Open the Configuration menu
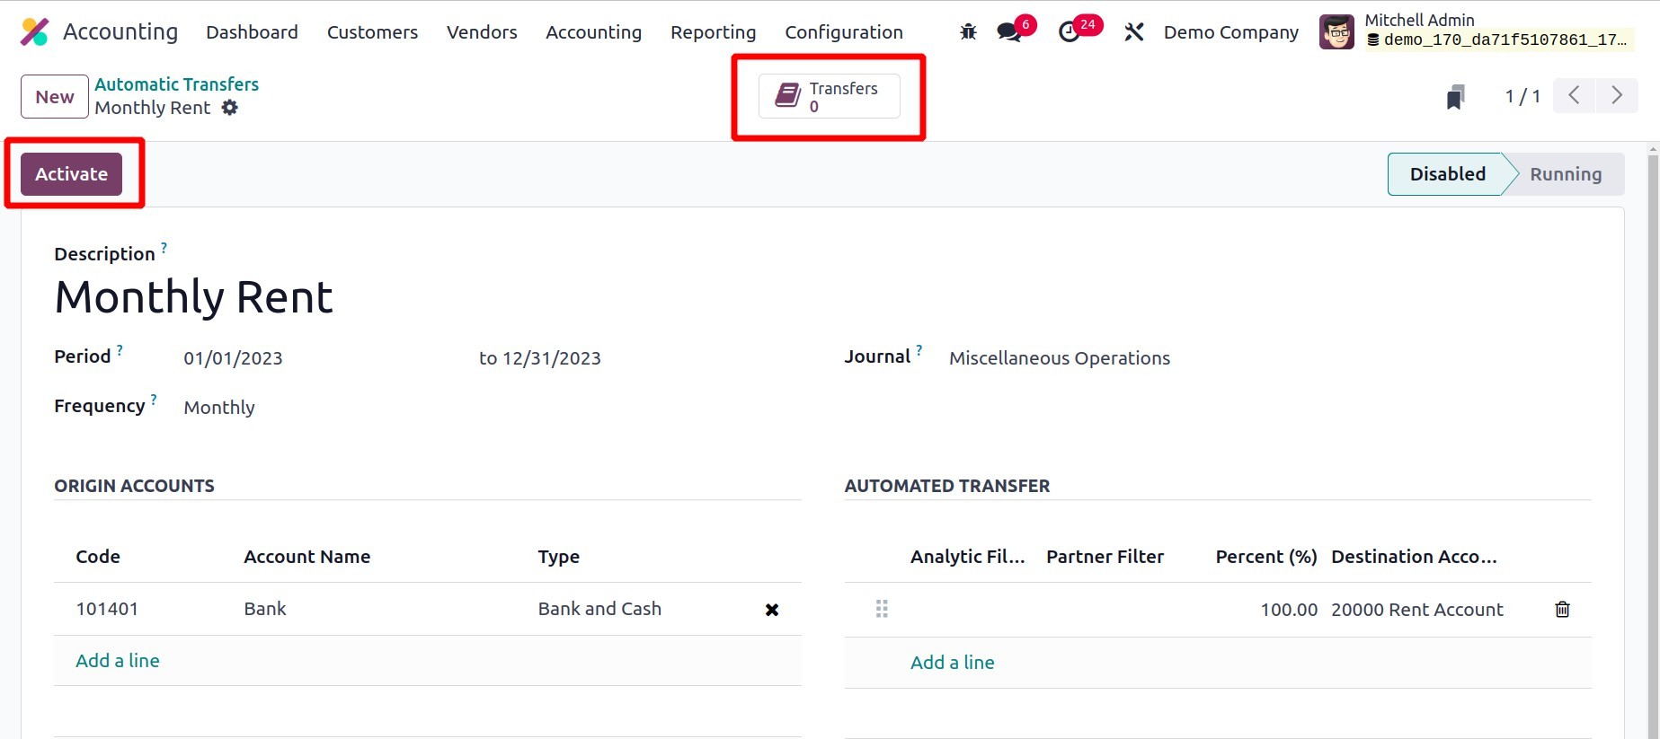 [843, 32]
